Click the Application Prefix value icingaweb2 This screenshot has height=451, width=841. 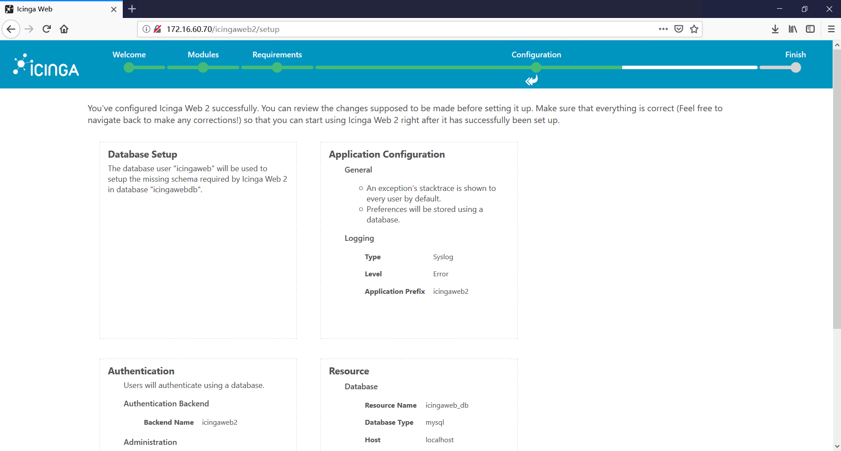pos(451,292)
